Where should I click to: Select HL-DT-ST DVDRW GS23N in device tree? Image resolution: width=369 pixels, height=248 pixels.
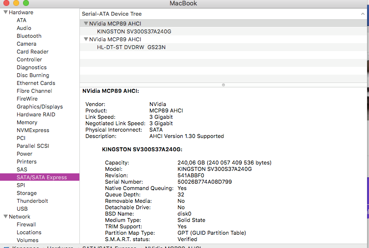pos(131,47)
